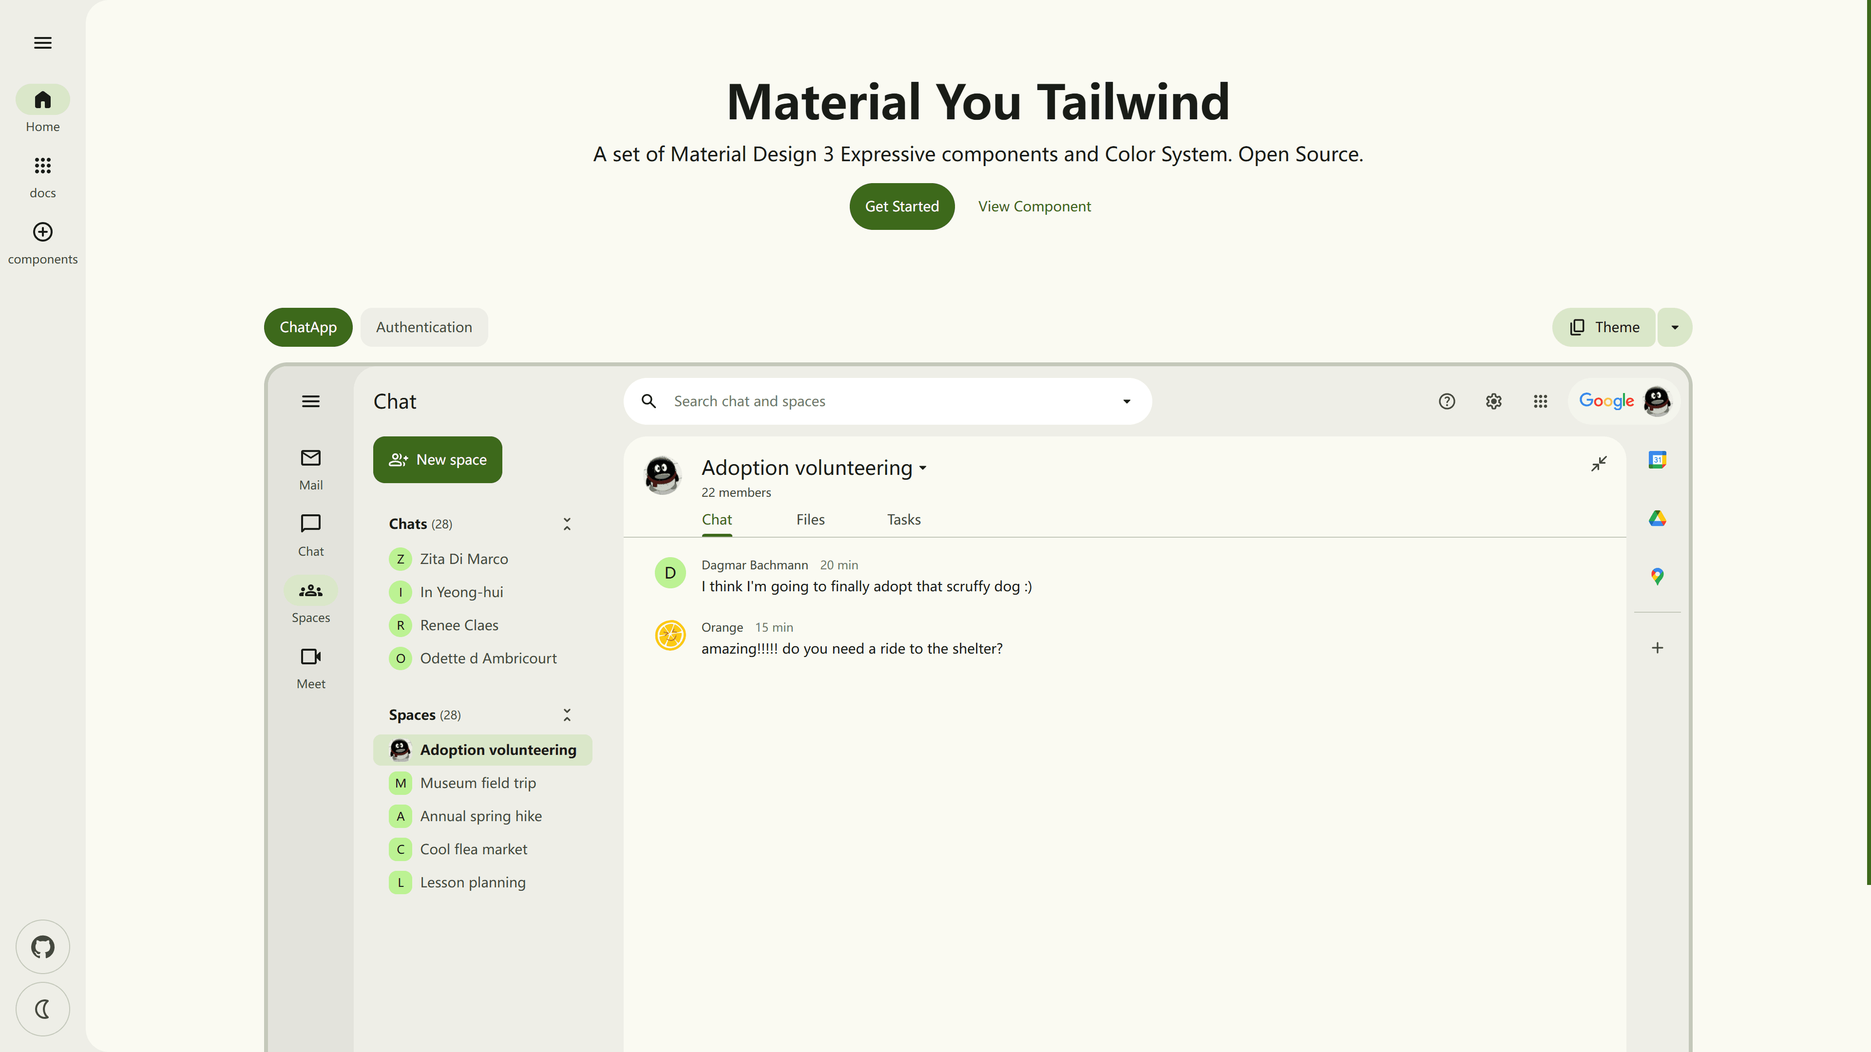Click the help question mark icon

1447,401
